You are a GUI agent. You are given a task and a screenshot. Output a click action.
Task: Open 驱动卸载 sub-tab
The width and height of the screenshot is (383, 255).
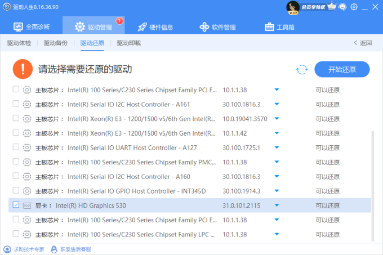coord(129,43)
